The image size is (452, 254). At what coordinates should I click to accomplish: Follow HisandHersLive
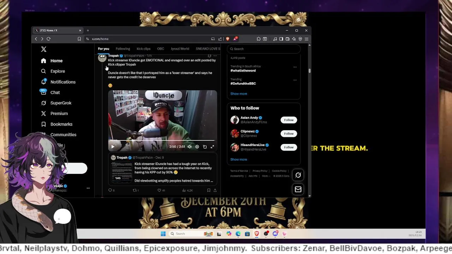pos(289,147)
